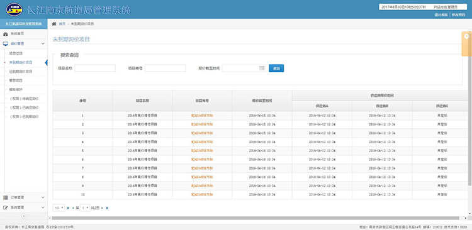The height and width of the screenshot is (230, 472).
Task: Open the project number link in row 5
Action: (x=202, y=151)
